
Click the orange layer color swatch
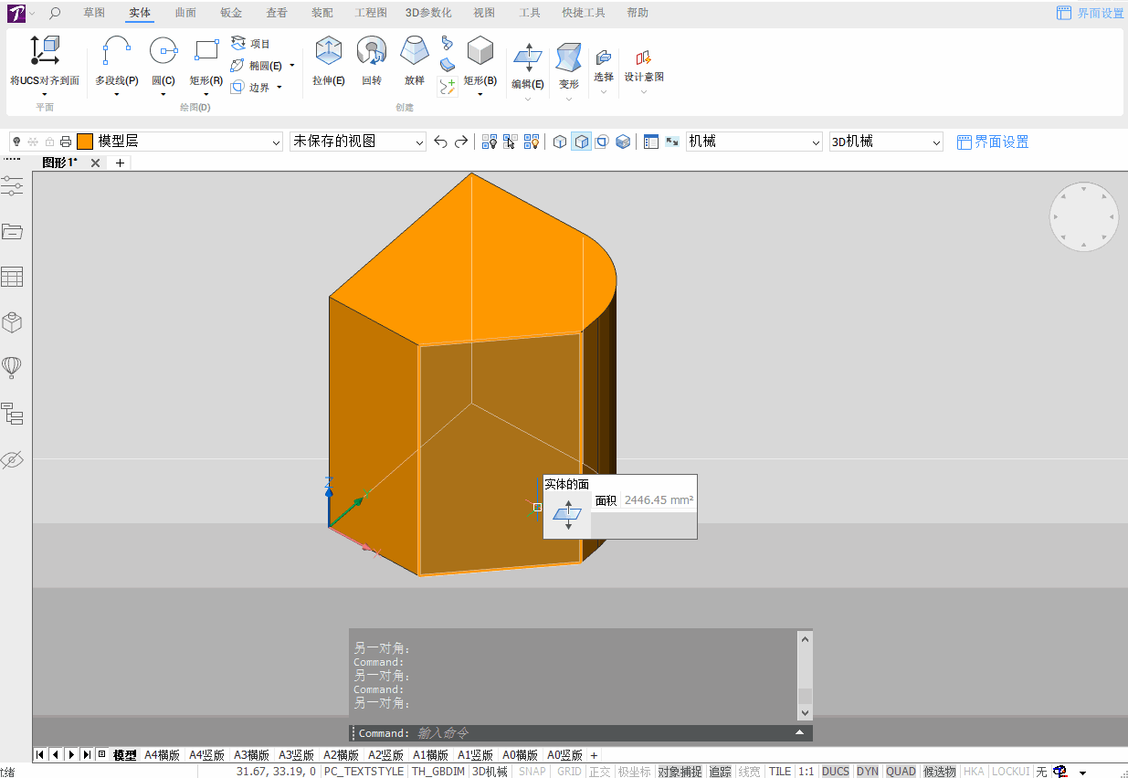(x=85, y=142)
